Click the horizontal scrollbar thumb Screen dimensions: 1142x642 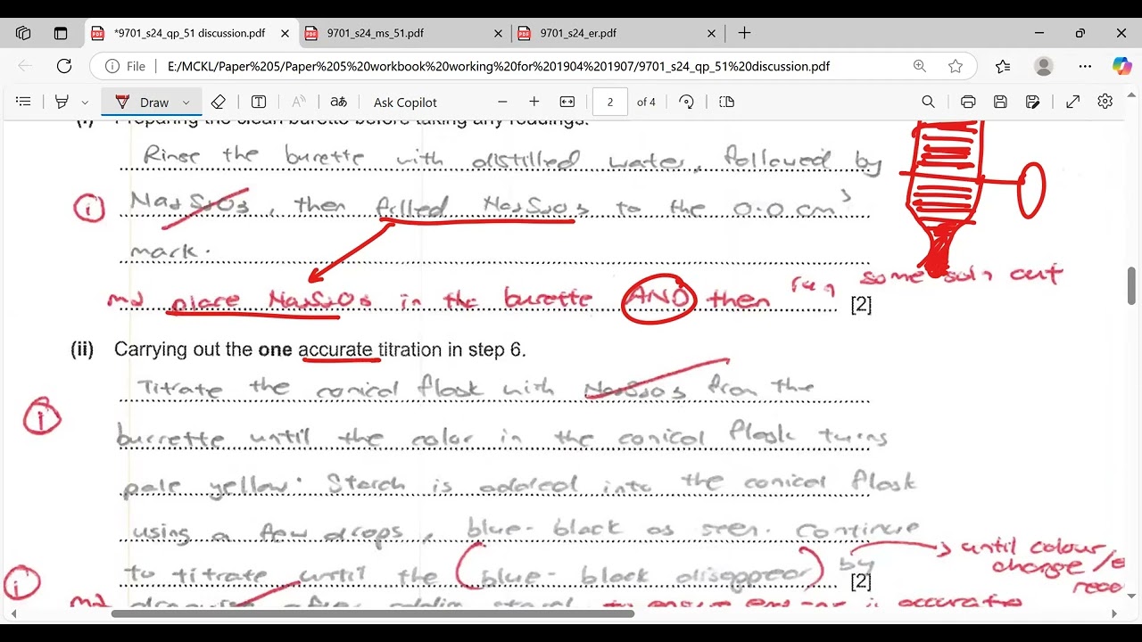point(373,613)
